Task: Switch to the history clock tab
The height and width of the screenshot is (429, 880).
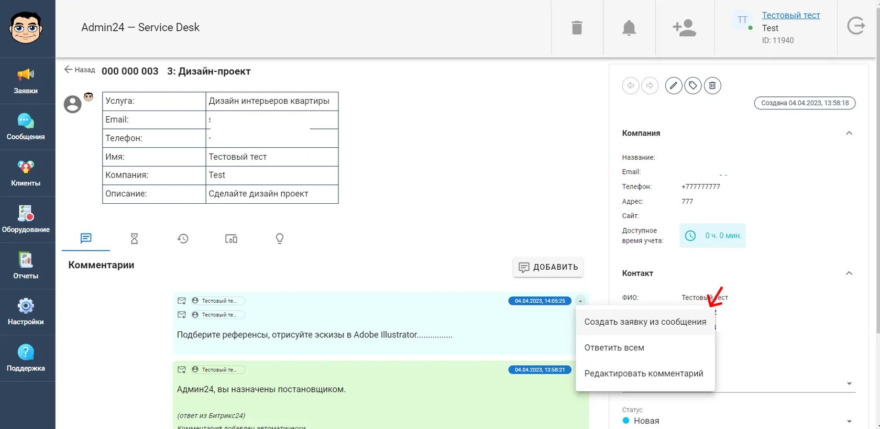Action: [183, 239]
